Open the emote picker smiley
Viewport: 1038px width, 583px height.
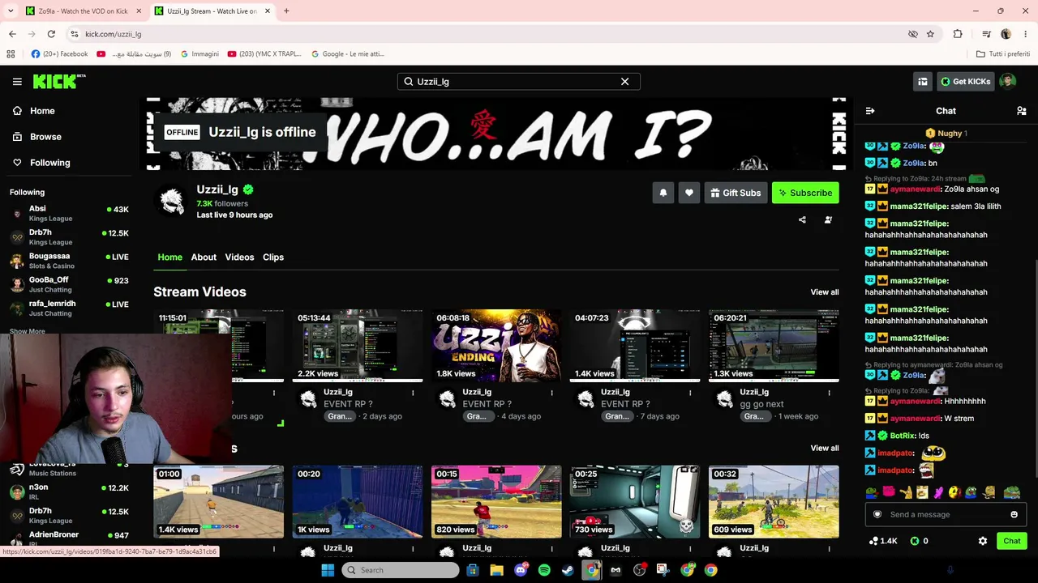pos(1014,514)
